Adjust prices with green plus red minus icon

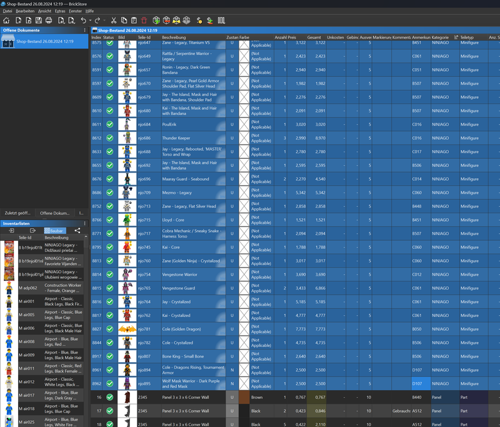pos(209,21)
